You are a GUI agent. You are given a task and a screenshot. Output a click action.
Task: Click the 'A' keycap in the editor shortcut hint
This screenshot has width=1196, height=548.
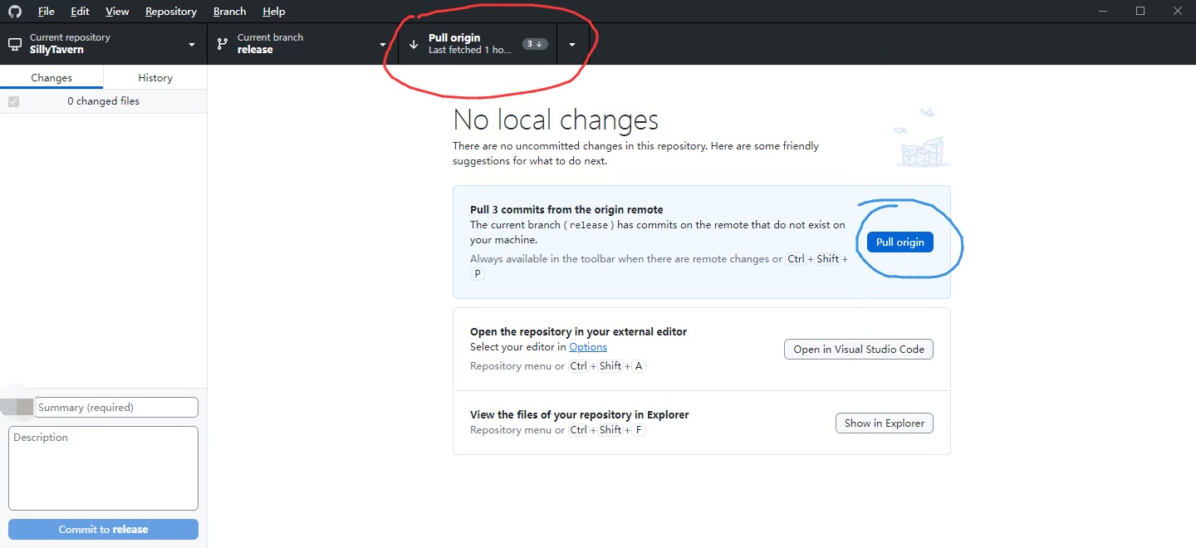click(639, 366)
